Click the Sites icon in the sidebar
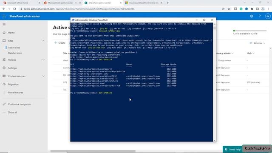This screenshot has width=272, height=153. pos(4,41)
